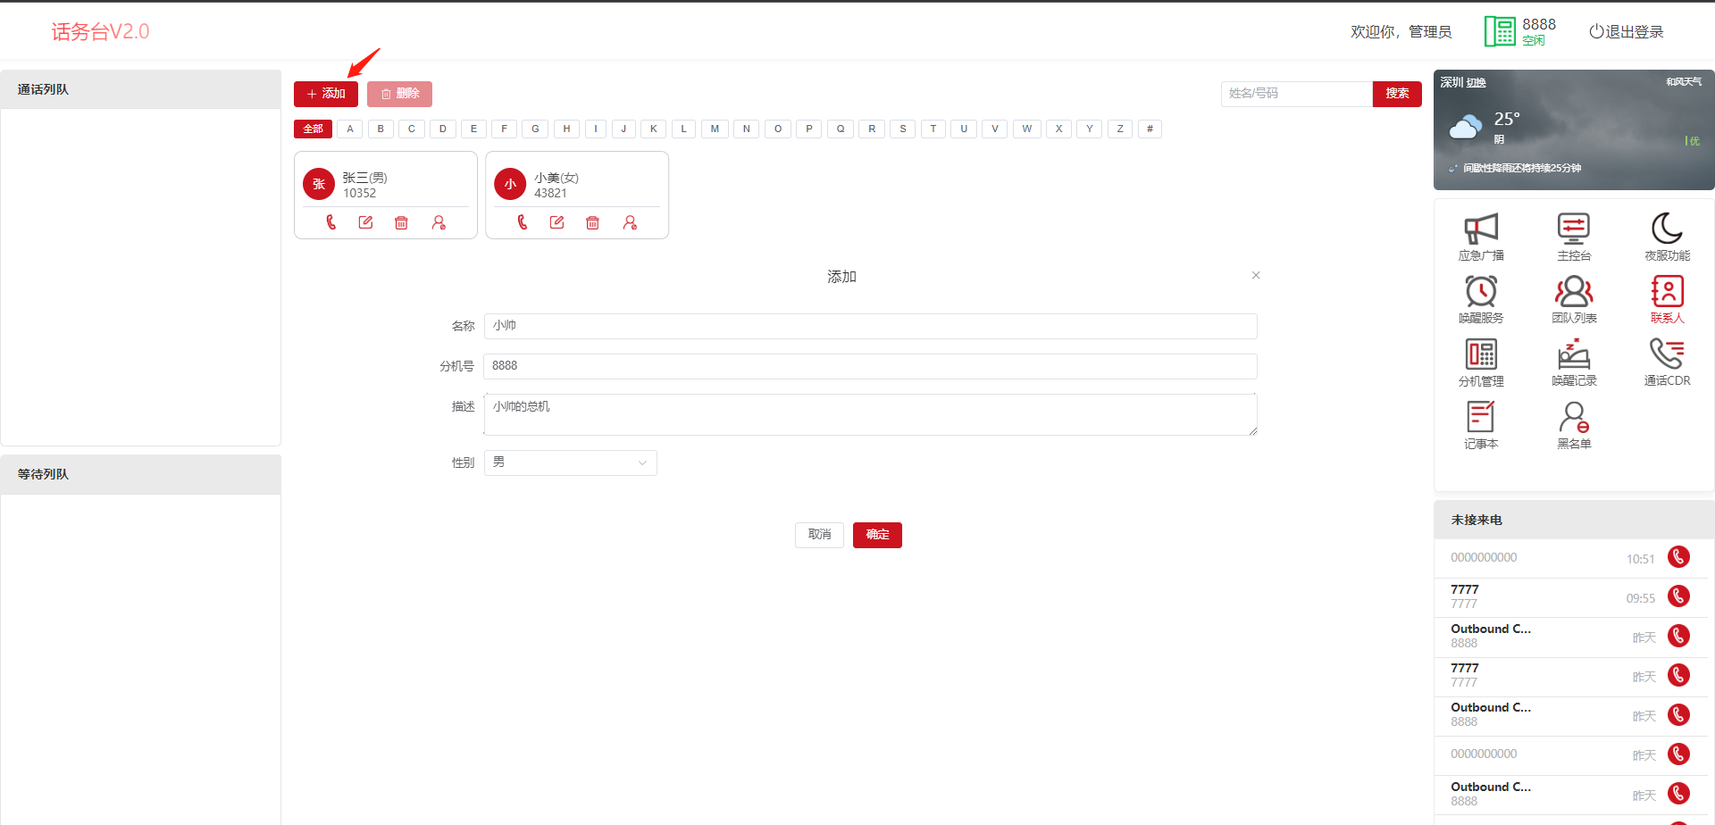Image resolution: width=1715 pixels, height=825 pixels.
Task: Edit contact 小美 with pencil icon
Action: click(x=556, y=222)
